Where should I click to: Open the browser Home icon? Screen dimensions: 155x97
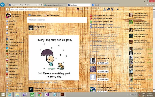(x=147, y=5)
